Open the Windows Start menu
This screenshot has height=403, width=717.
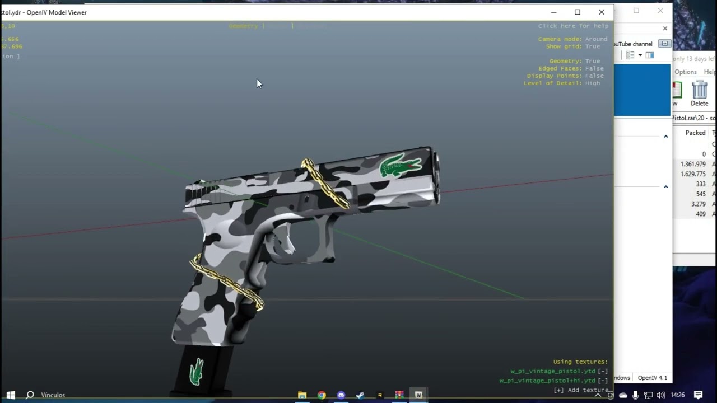tap(11, 395)
